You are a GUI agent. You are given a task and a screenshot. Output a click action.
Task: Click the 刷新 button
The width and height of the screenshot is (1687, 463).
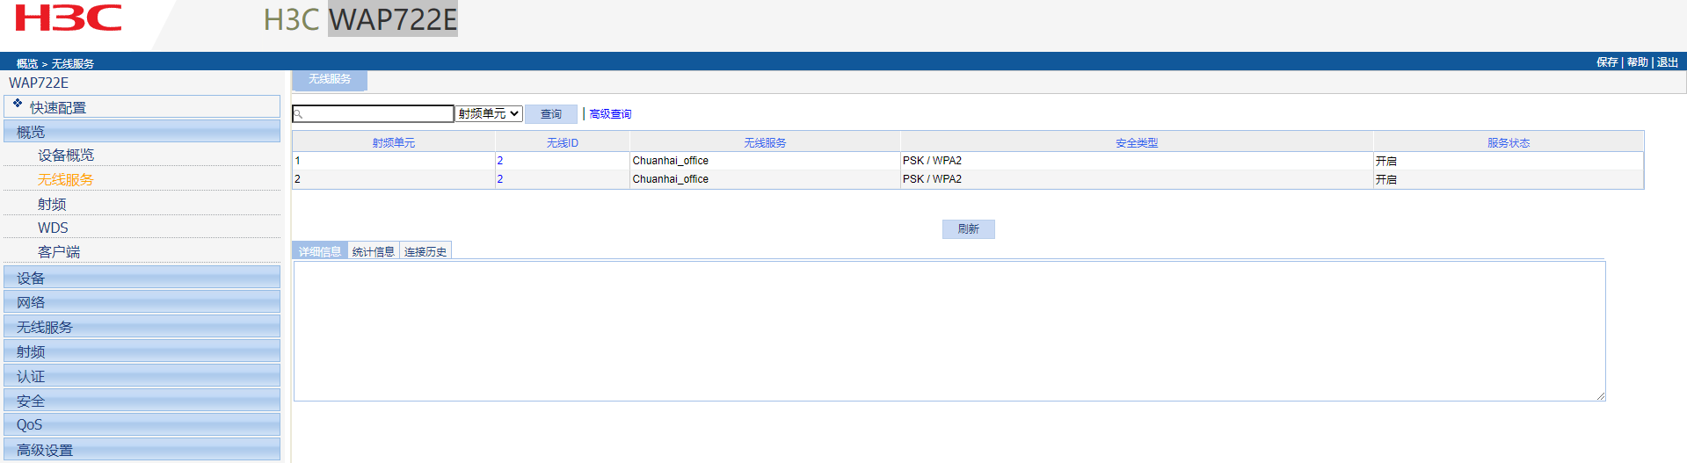tap(969, 228)
